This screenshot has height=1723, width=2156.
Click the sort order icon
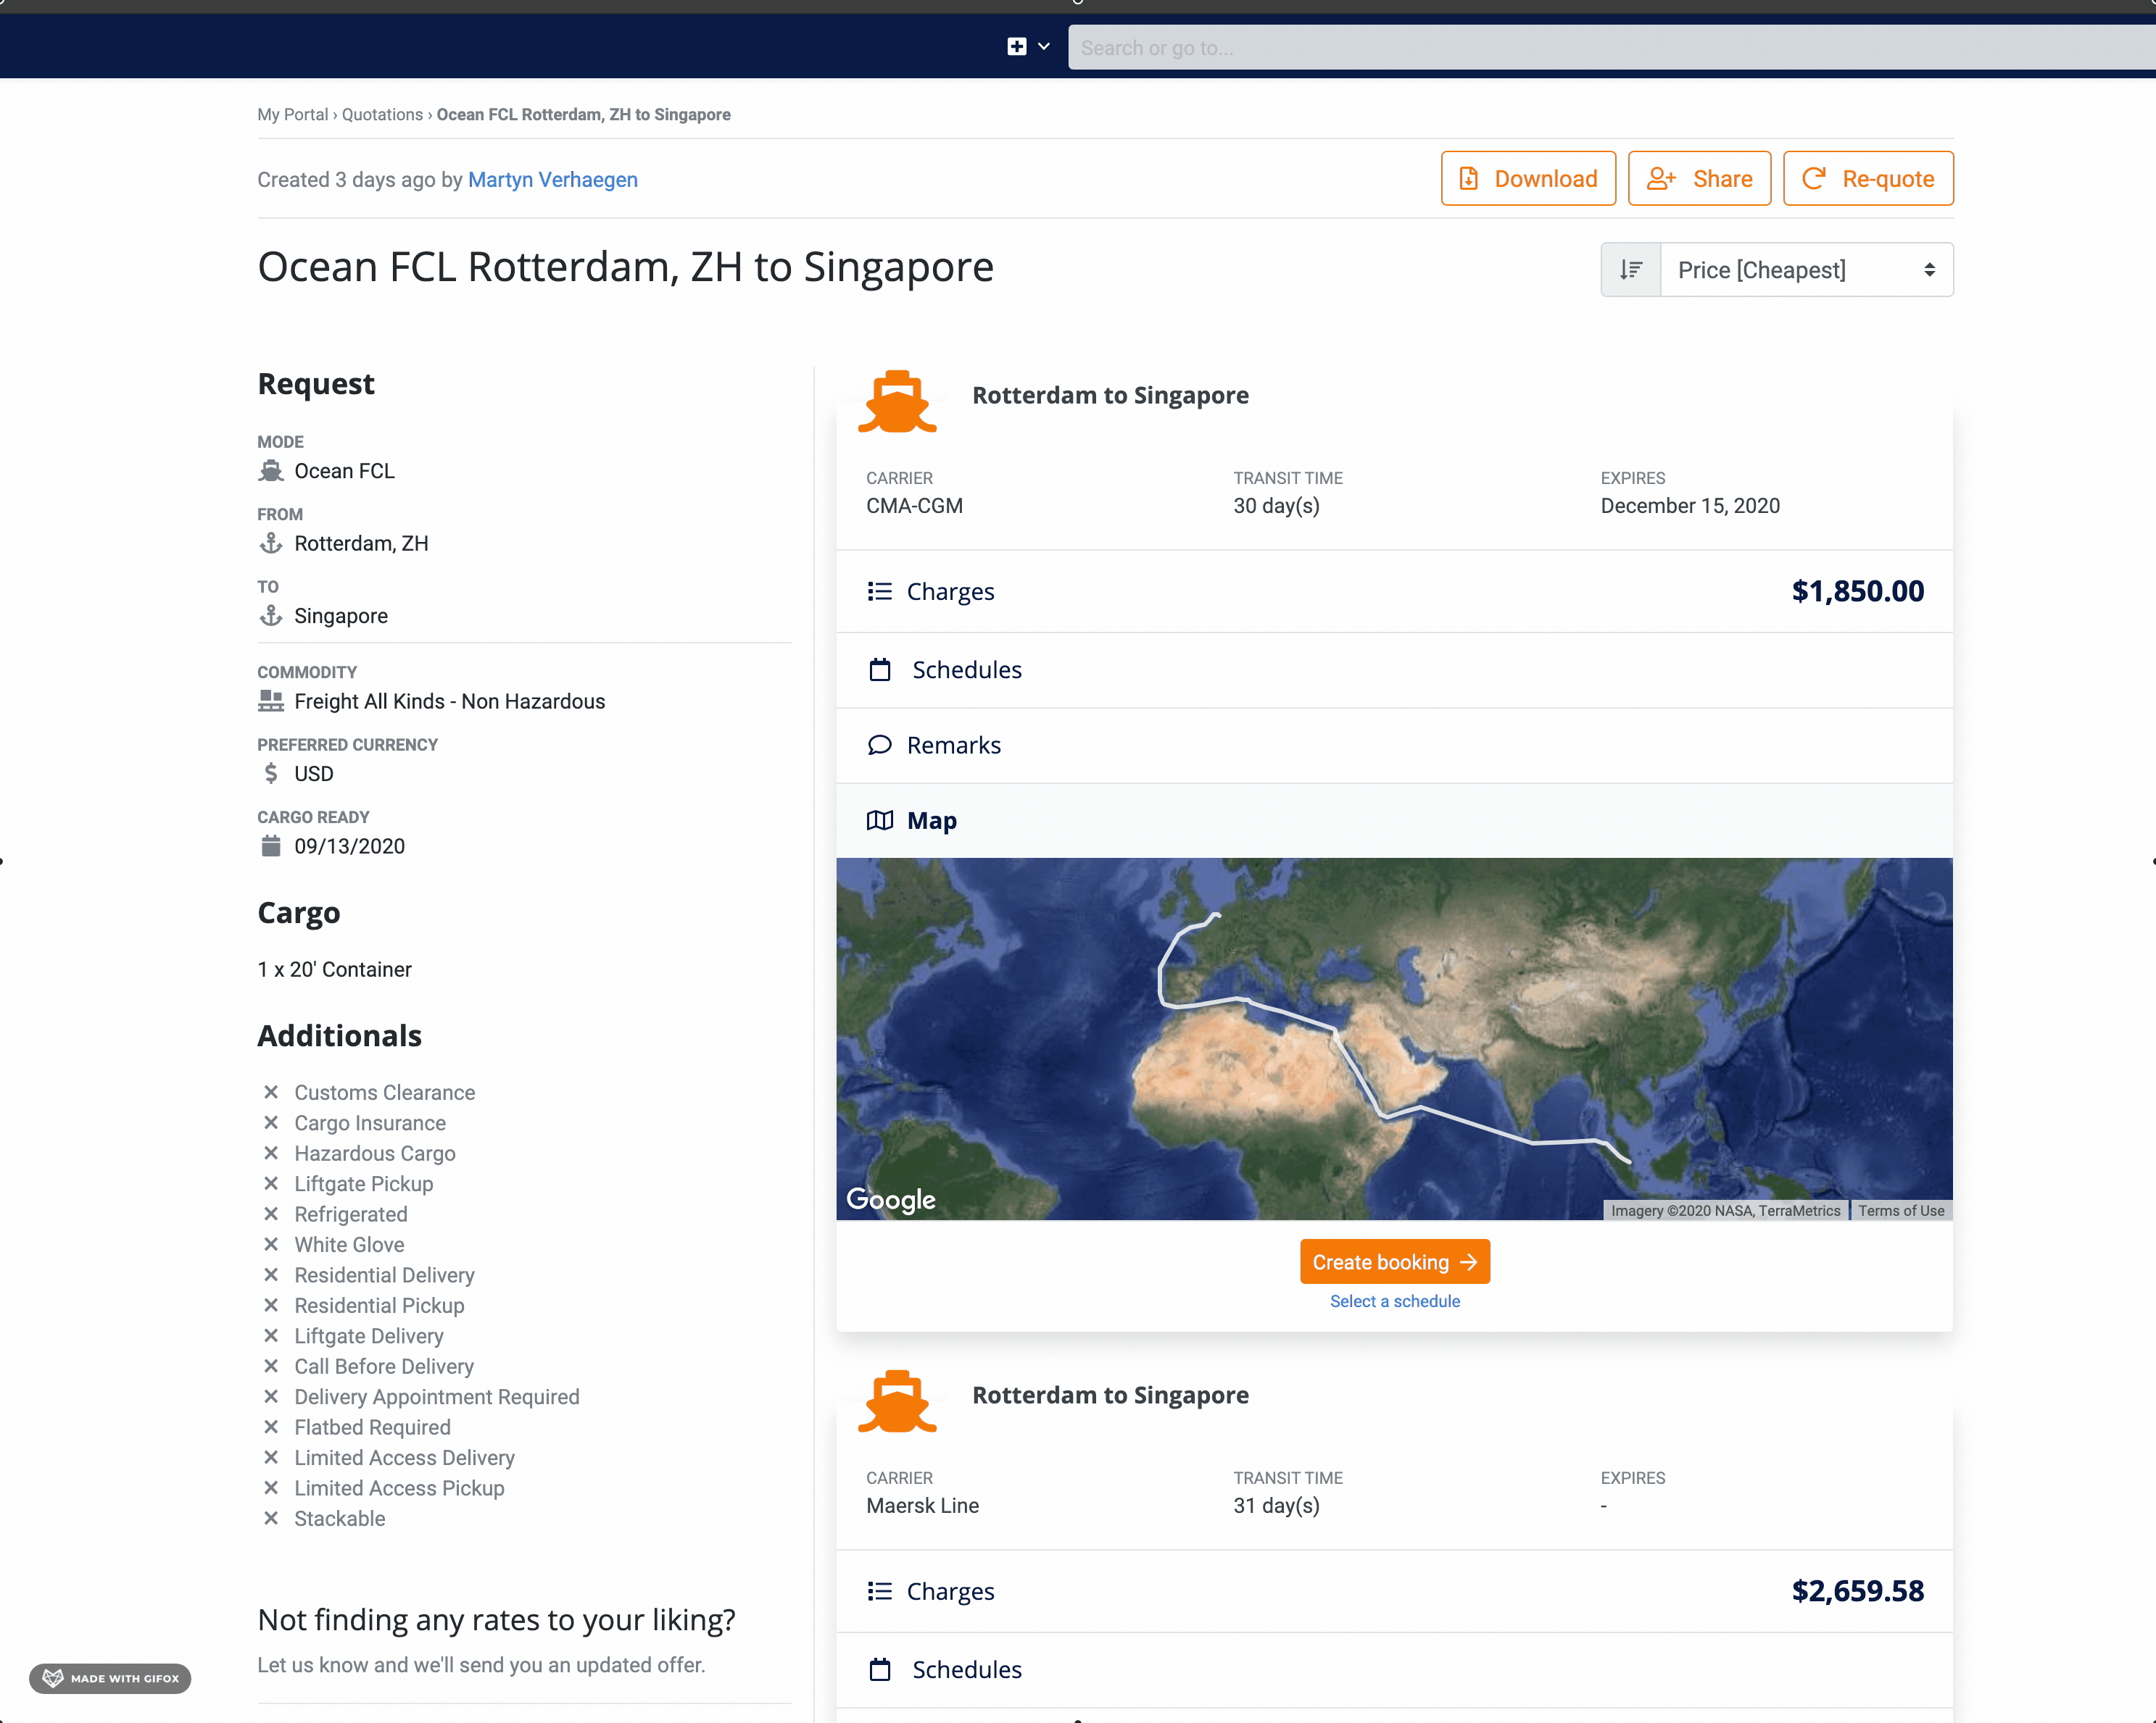click(x=1631, y=270)
